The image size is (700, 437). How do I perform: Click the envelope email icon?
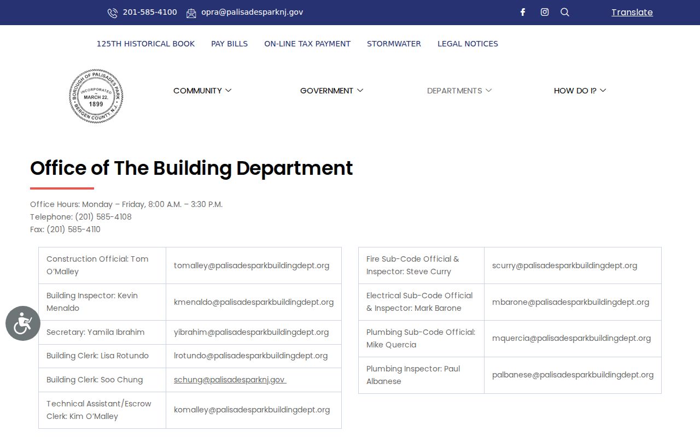tap(191, 13)
